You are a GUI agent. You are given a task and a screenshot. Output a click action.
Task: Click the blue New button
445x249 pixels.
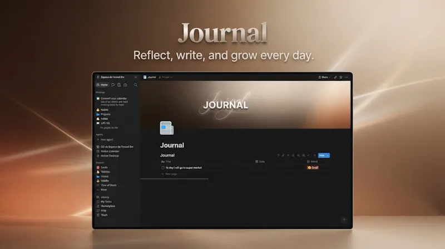[322, 155]
